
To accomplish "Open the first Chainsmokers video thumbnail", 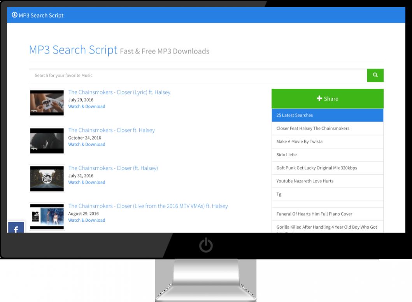I will point(47,102).
